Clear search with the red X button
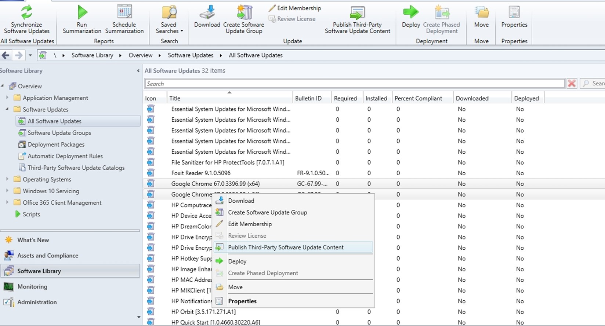Viewport: 605px width, 326px height. (x=572, y=84)
